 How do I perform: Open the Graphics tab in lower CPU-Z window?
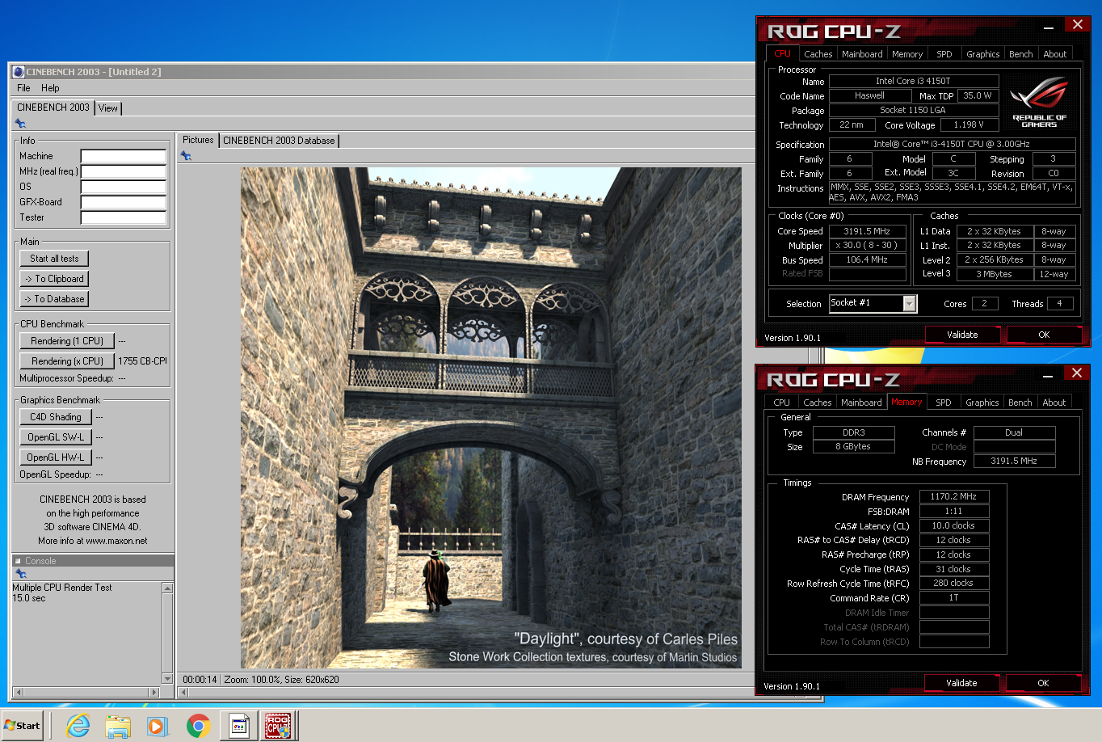982,403
